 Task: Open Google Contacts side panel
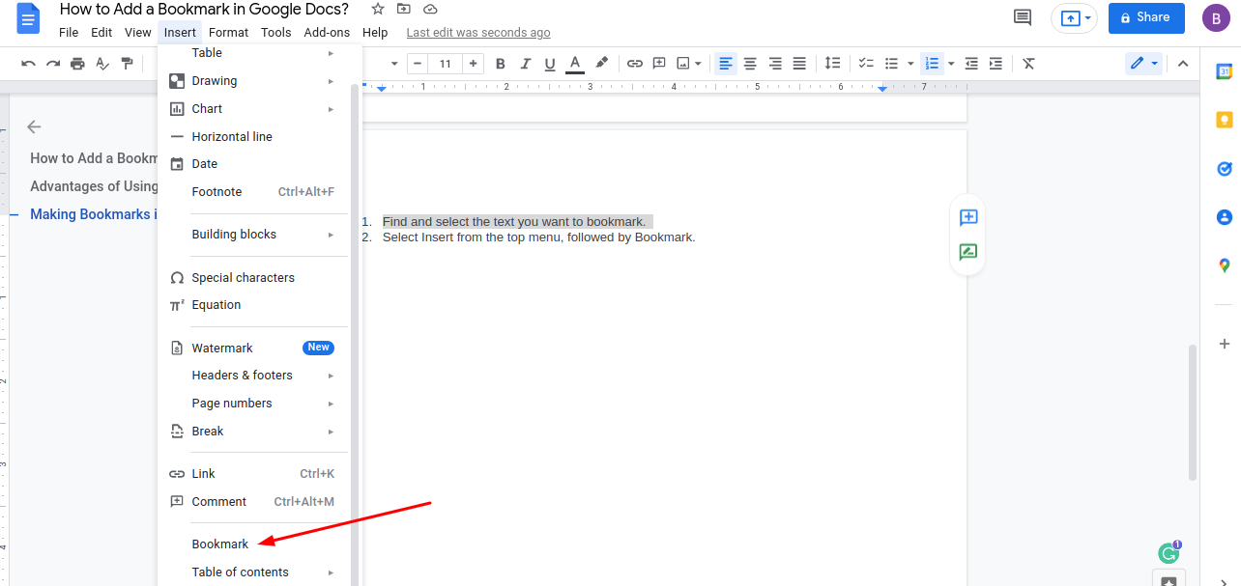[x=1224, y=217]
